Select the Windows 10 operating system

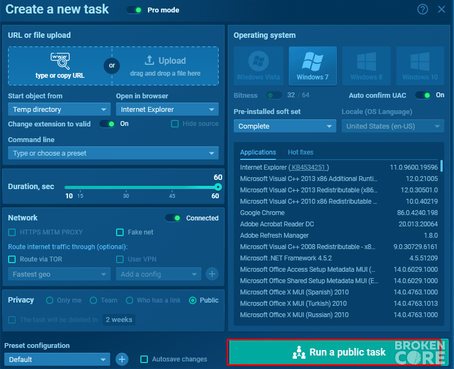click(420, 66)
